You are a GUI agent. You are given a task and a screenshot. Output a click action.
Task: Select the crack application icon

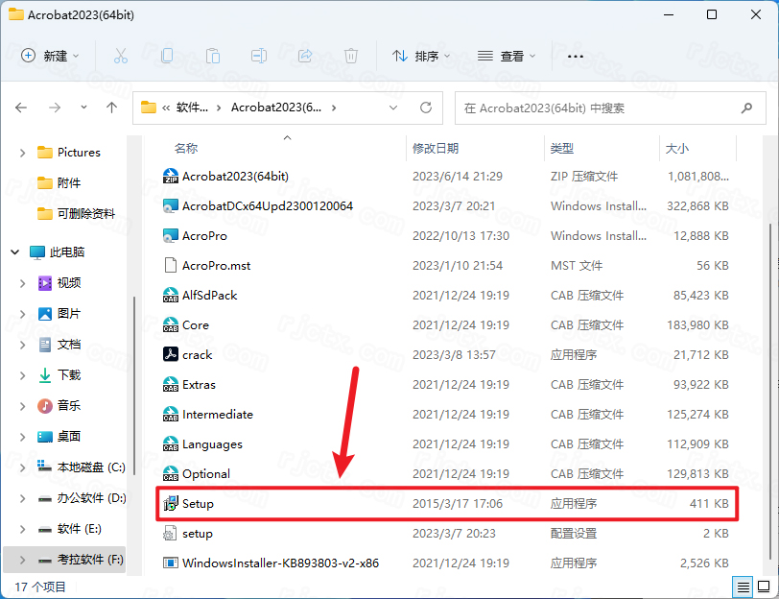(171, 354)
